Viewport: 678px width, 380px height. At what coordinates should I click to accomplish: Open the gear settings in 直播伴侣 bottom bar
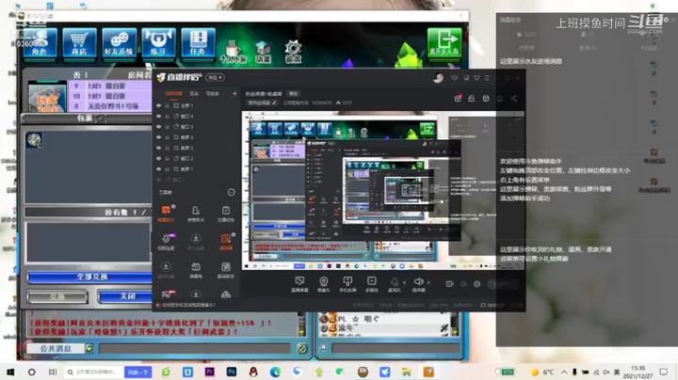(476, 284)
